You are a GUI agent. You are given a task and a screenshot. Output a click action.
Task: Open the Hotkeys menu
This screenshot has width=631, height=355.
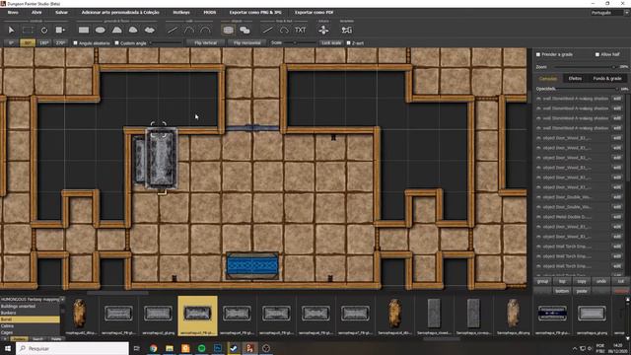(181, 13)
